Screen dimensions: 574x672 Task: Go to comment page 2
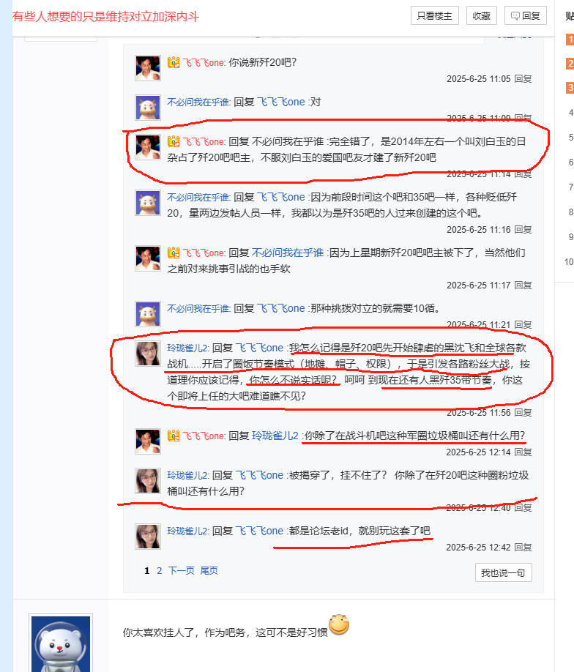coord(159,571)
